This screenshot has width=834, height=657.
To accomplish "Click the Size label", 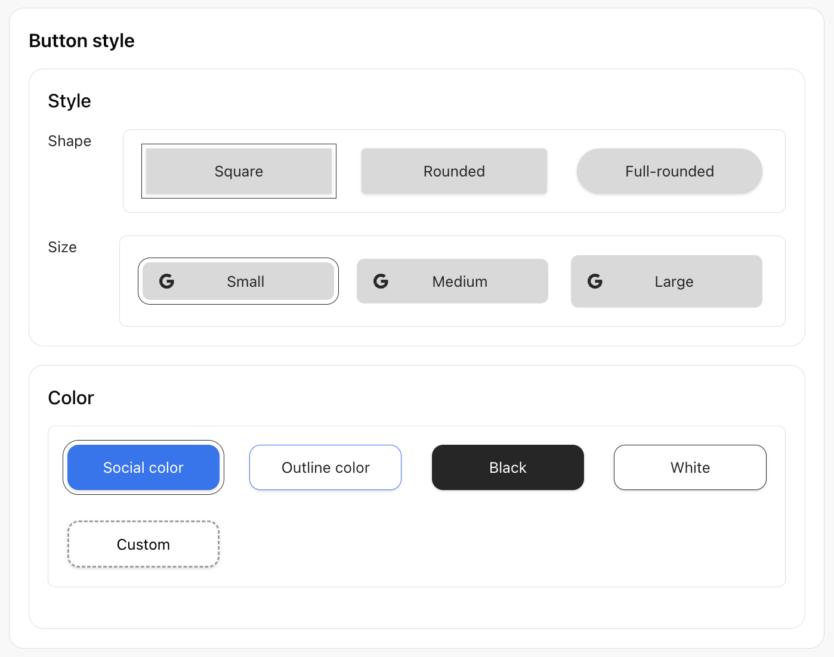I will click(x=62, y=247).
